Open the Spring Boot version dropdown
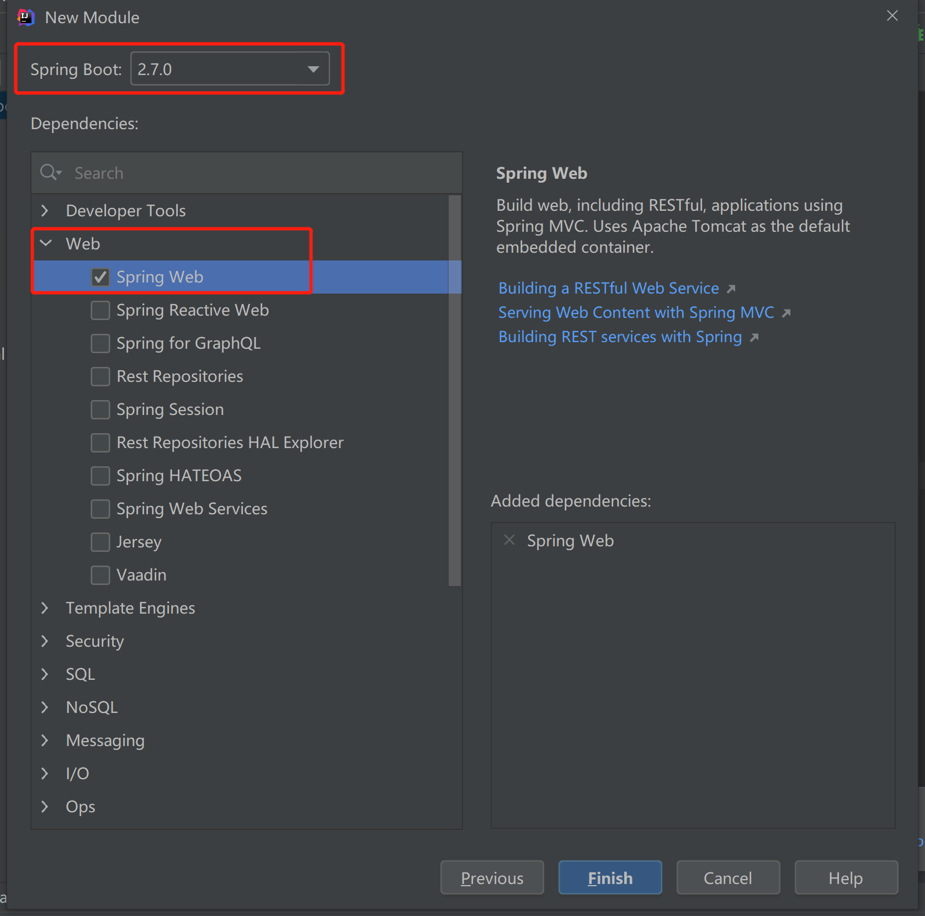Image resolution: width=925 pixels, height=916 pixels. (230, 69)
